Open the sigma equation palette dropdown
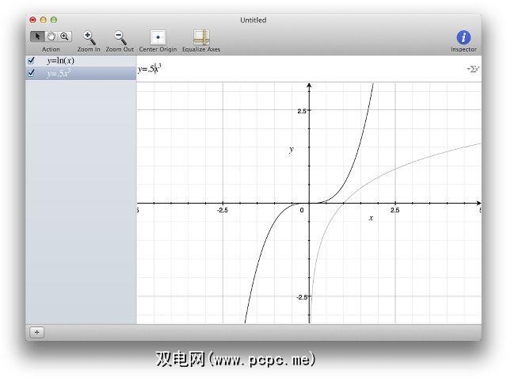 pos(473,69)
